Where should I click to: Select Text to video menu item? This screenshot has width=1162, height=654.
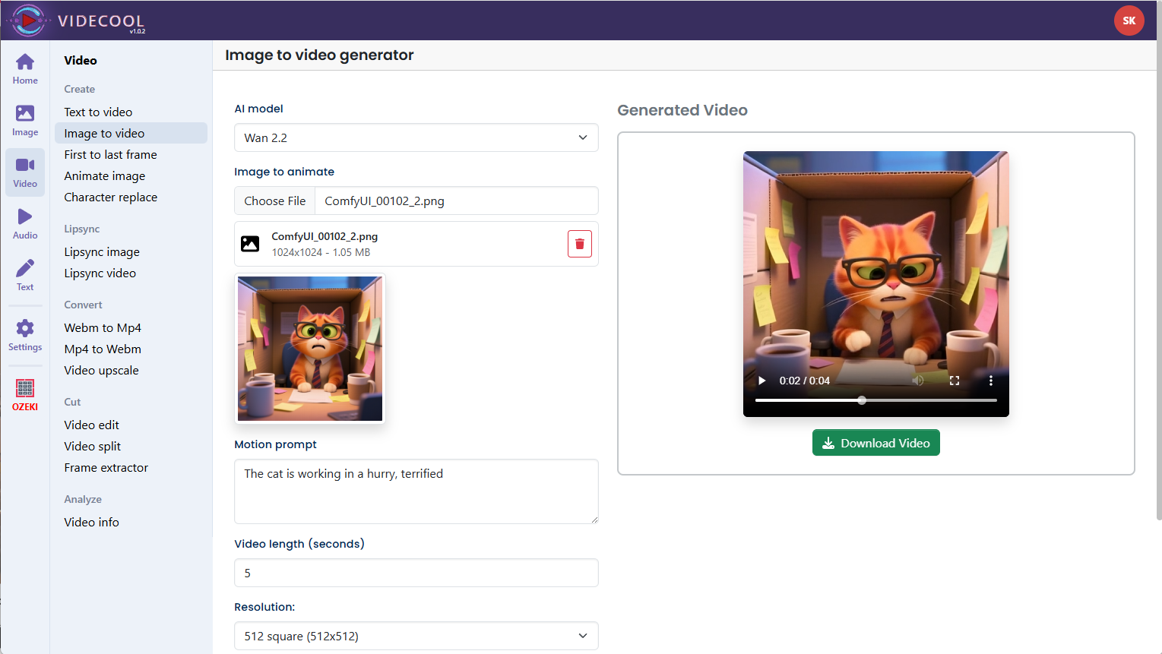[98, 112]
